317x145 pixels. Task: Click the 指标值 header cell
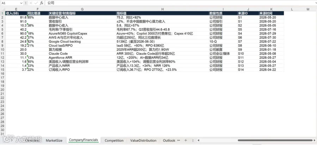coord(162,13)
